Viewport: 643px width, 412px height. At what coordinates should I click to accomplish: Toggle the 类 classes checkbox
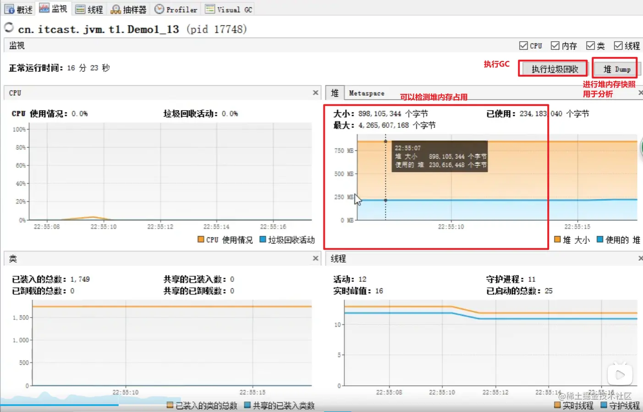[591, 45]
